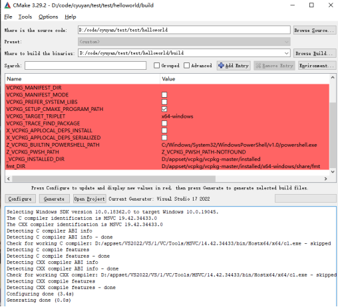Click the horizontal scroll left arrow
This screenshot has width=338, height=307.
(x=9, y=179)
